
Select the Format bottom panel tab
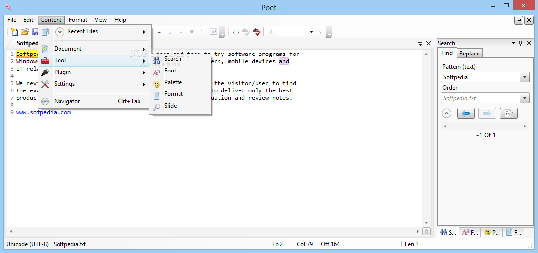click(514, 232)
